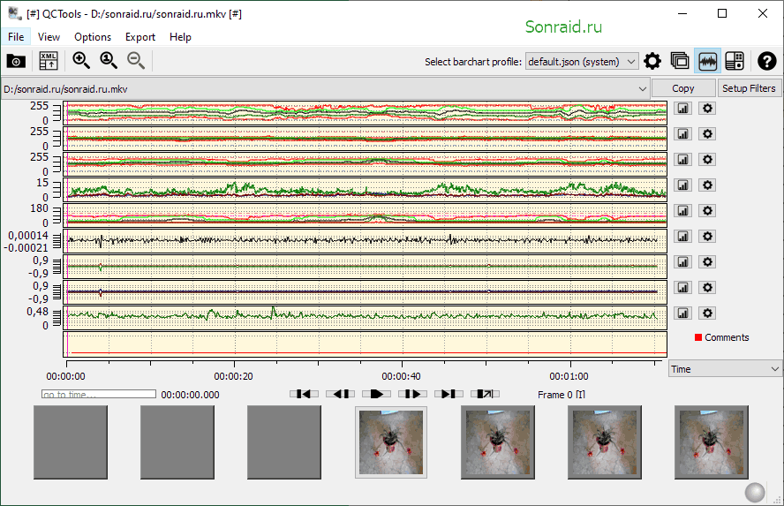Click the camera import file icon
Screen dimensions: 784x506
(x=16, y=61)
